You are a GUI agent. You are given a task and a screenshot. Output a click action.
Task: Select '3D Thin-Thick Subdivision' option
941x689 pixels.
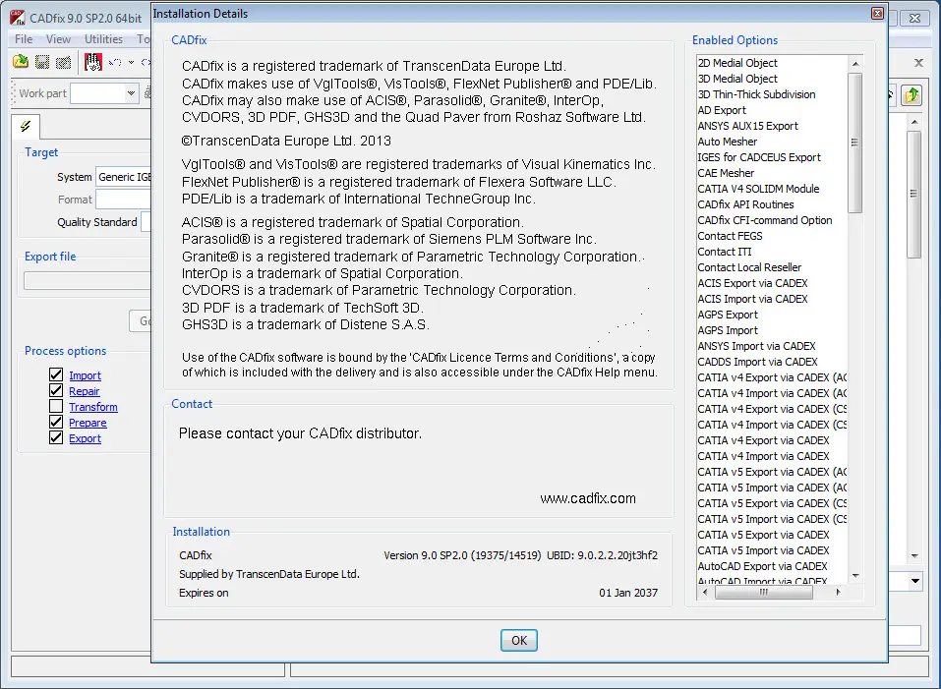(756, 94)
